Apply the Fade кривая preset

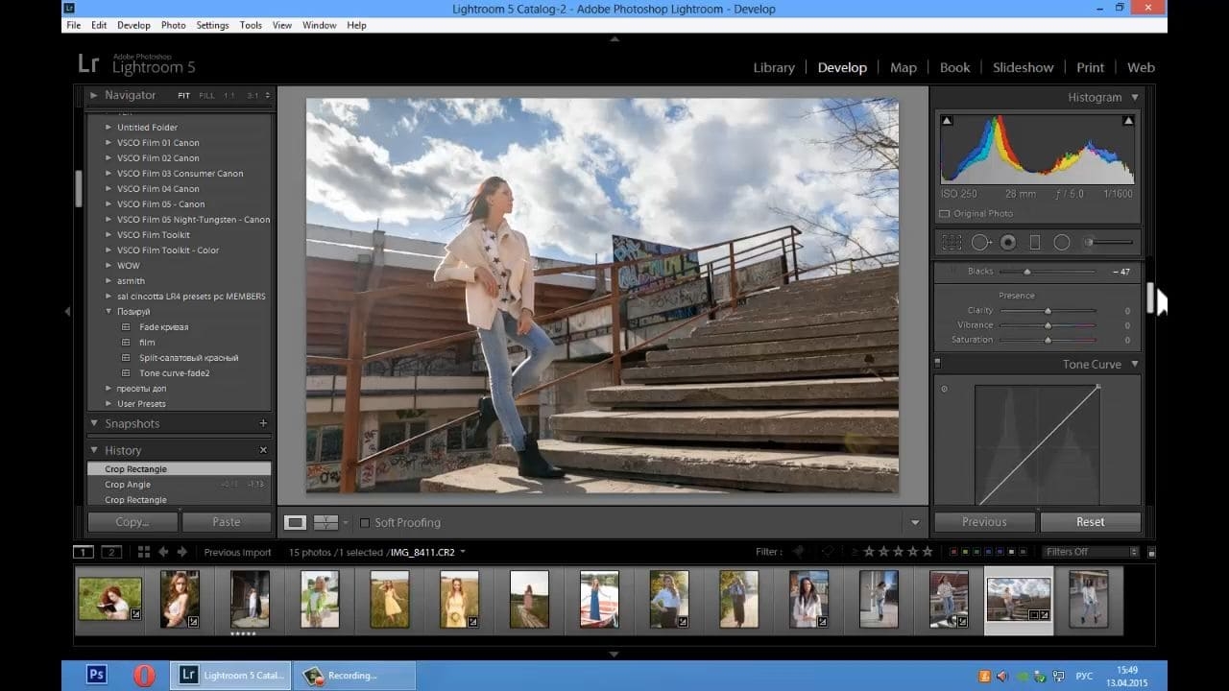[x=163, y=327]
